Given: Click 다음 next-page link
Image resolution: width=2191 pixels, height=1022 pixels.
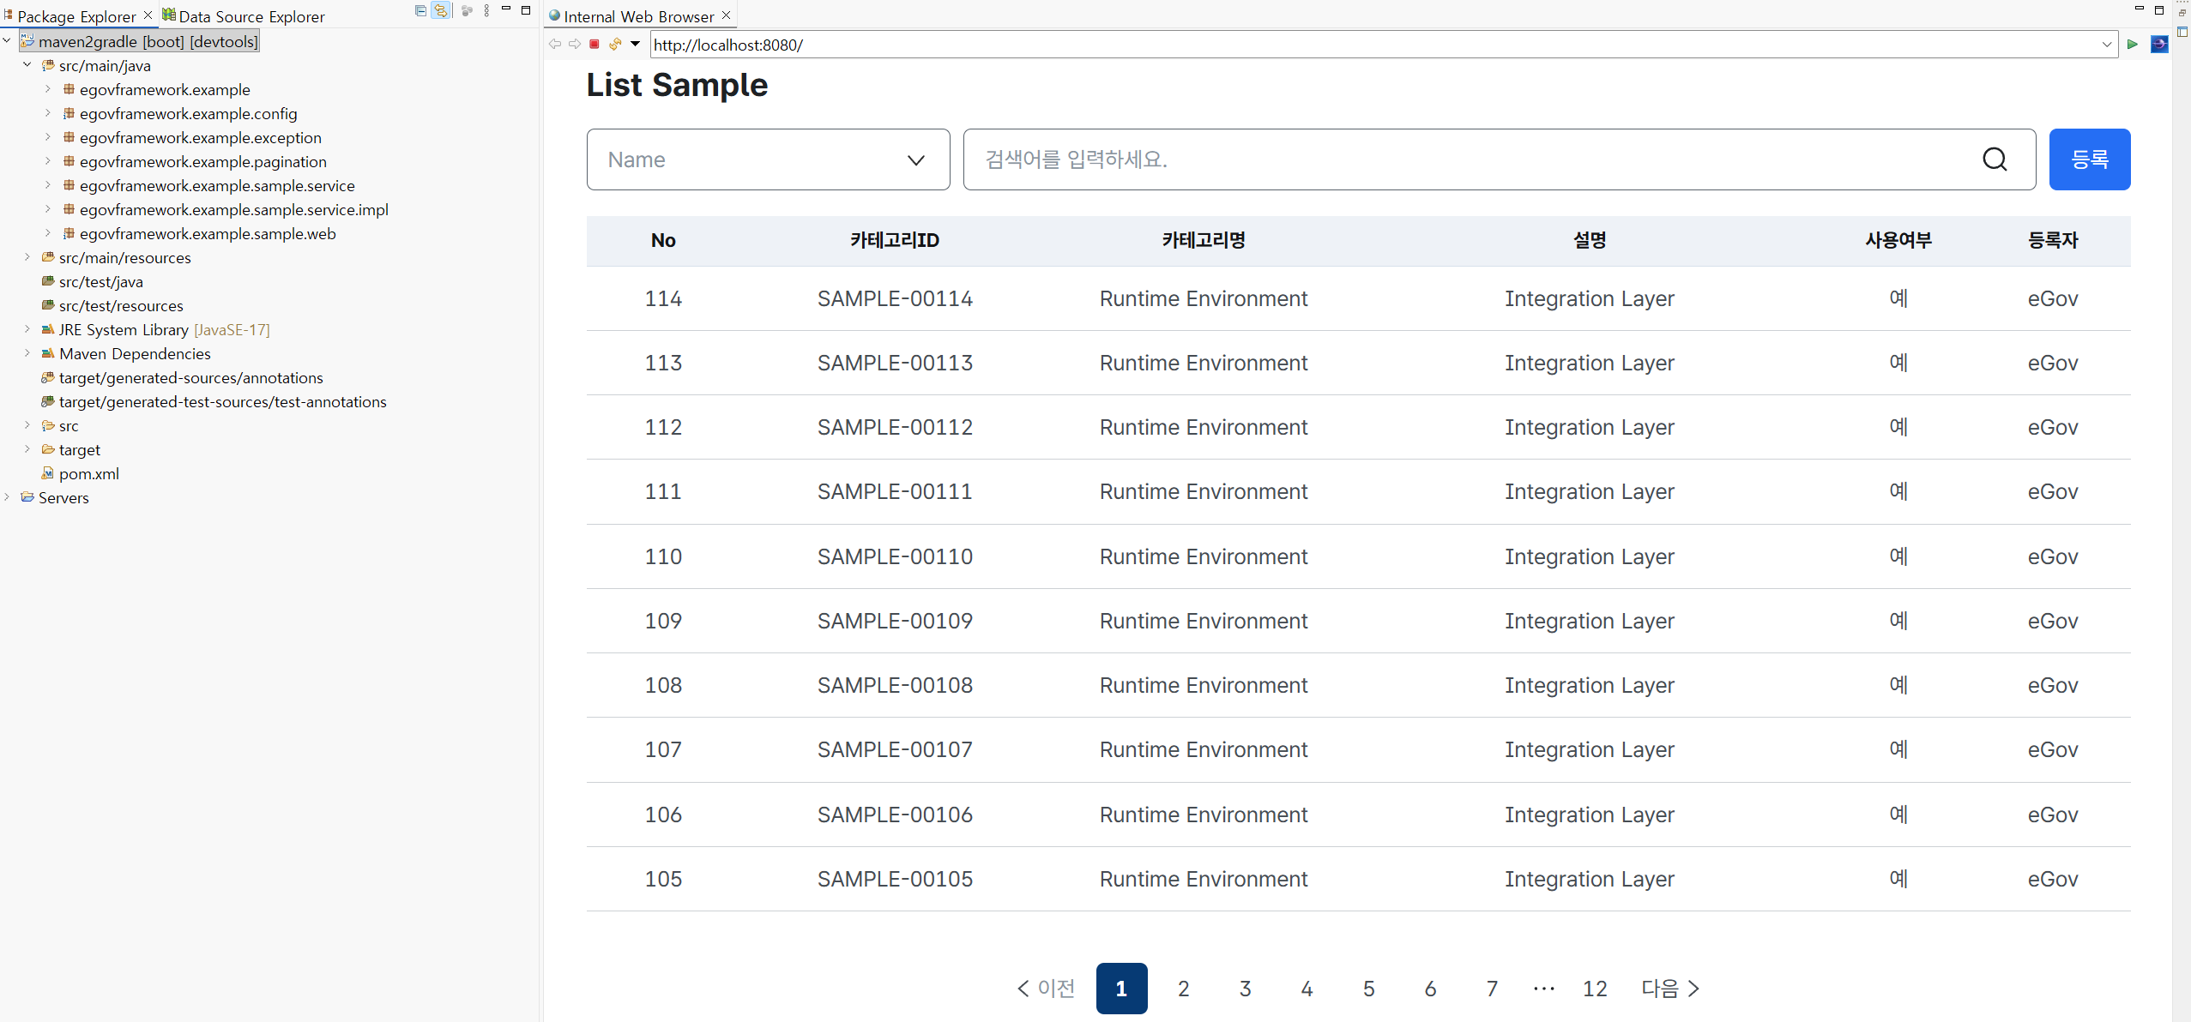Looking at the screenshot, I should pos(1669,989).
